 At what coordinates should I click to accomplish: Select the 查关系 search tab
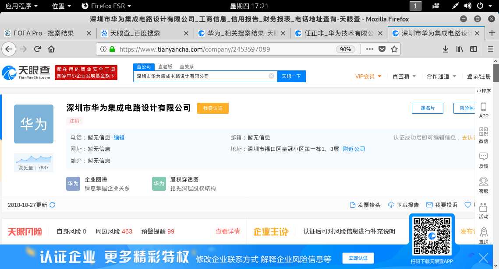click(187, 66)
